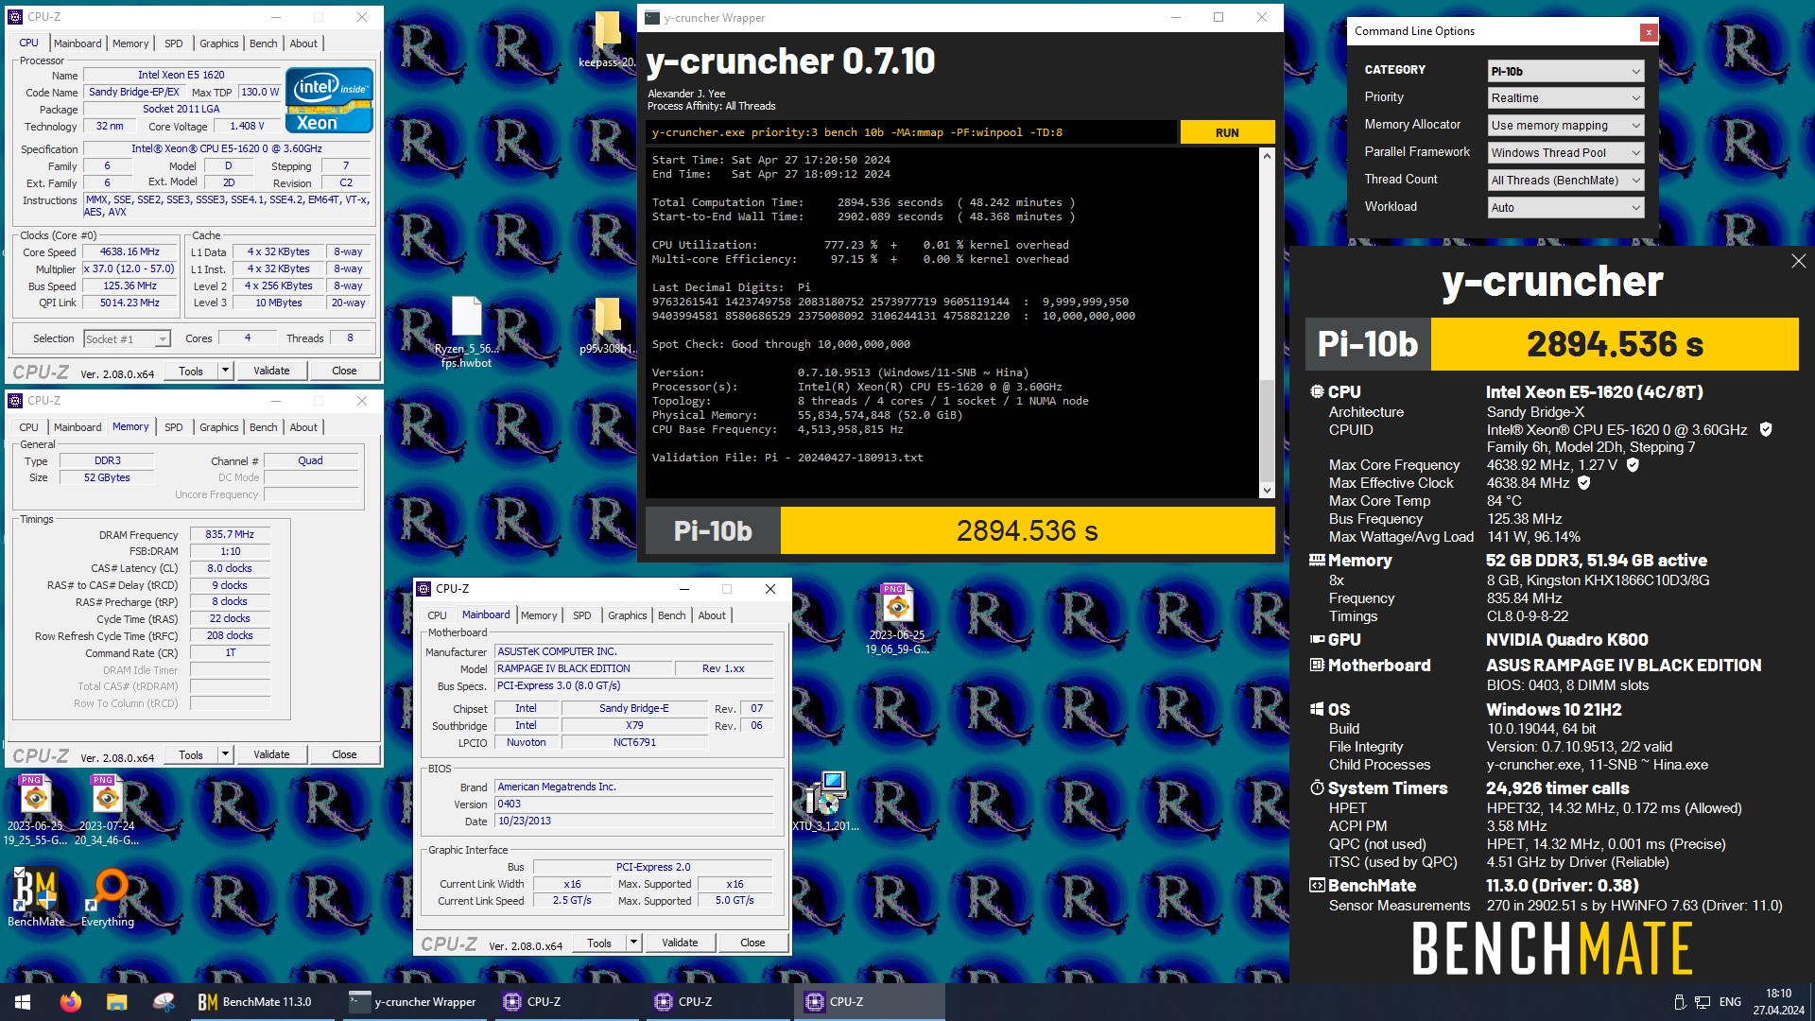Click the taskbar clock showing 18:10
Image resolution: width=1815 pixels, height=1021 pixels.
pos(1778,1002)
